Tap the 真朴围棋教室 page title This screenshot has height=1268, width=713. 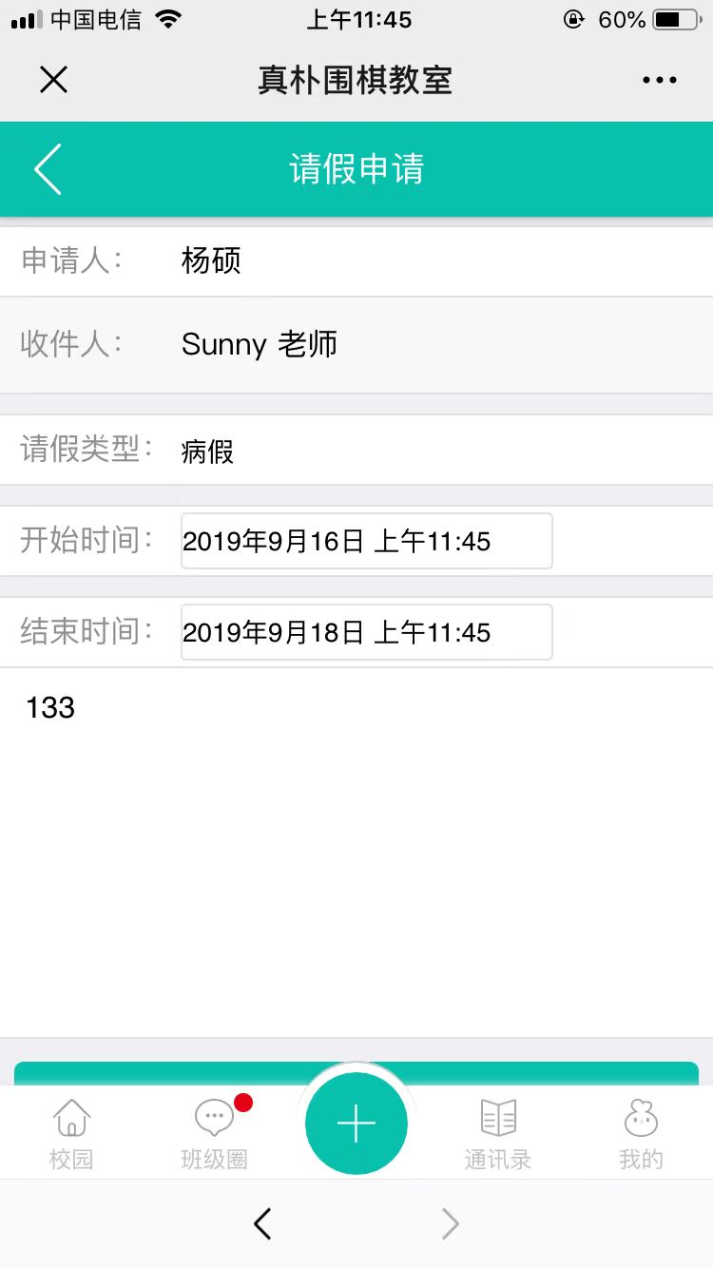pos(355,80)
